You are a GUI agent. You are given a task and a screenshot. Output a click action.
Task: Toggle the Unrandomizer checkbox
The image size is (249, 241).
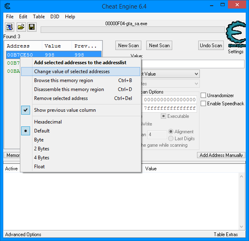coord(203,96)
